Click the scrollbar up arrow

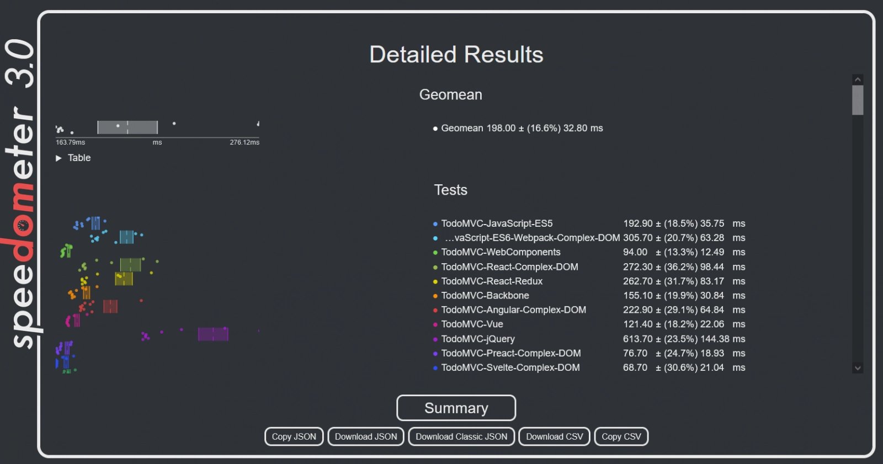tap(858, 80)
